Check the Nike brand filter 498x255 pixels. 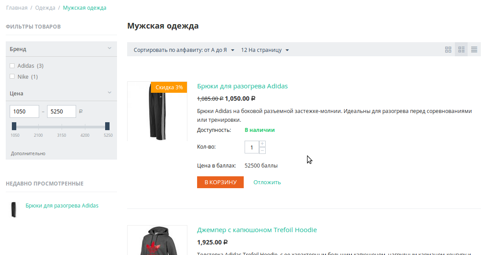pyautogui.click(x=12, y=77)
